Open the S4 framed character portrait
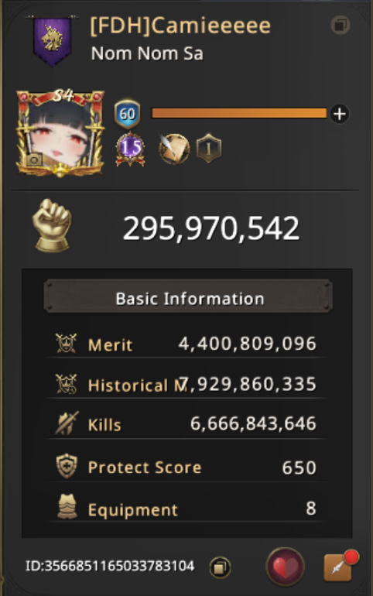Screen dimensions: 373x596 60,133
